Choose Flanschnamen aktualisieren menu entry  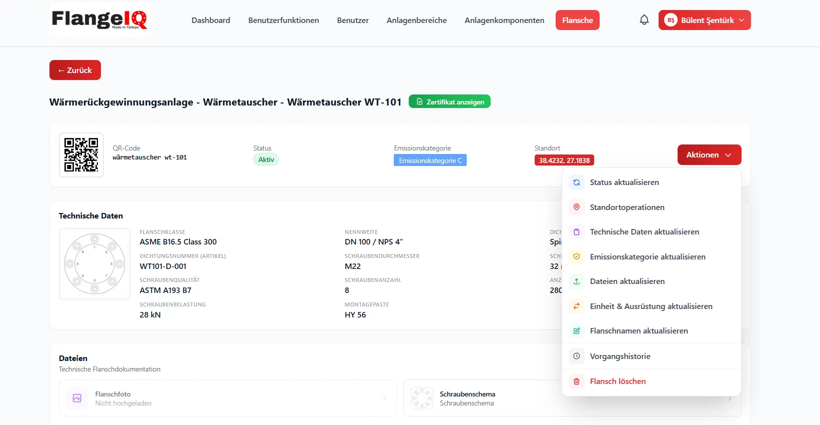tap(652, 331)
